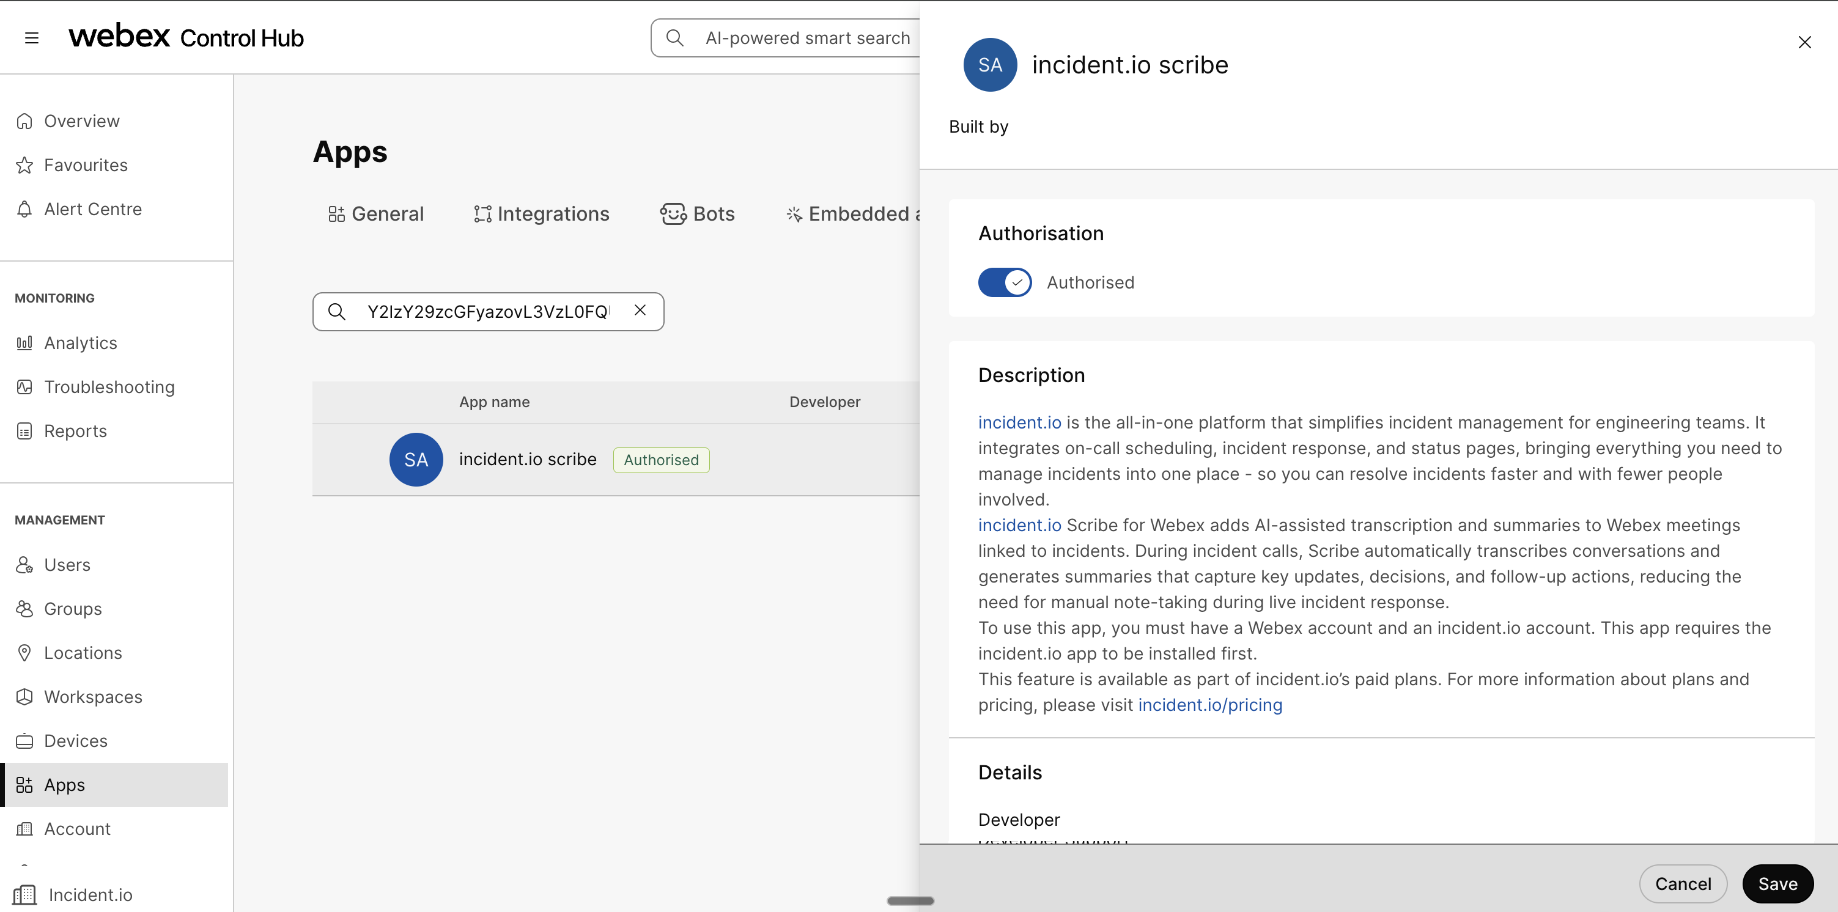The height and width of the screenshot is (912, 1838).
Task: Switch to the Integrations tab
Action: point(542,214)
